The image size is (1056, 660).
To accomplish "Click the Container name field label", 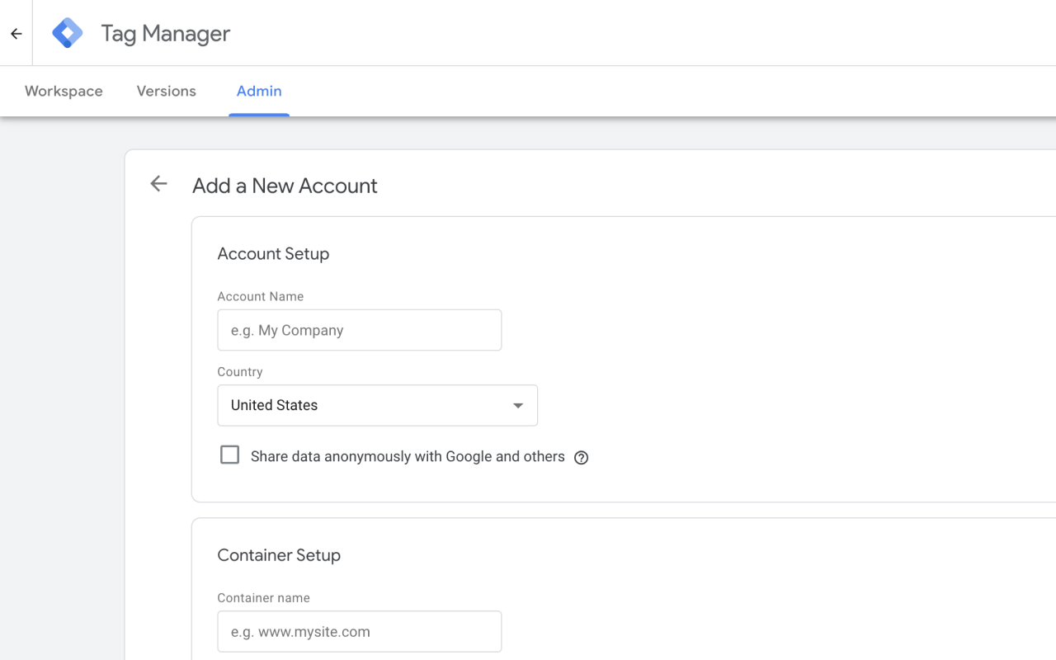I will (263, 598).
